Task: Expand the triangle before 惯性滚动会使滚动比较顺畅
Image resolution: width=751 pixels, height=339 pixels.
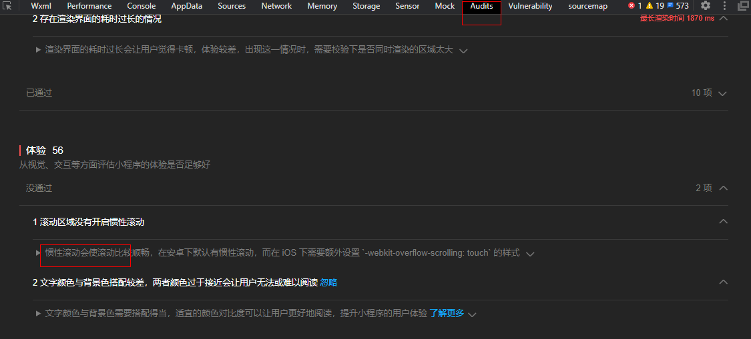Action: coord(38,252)
